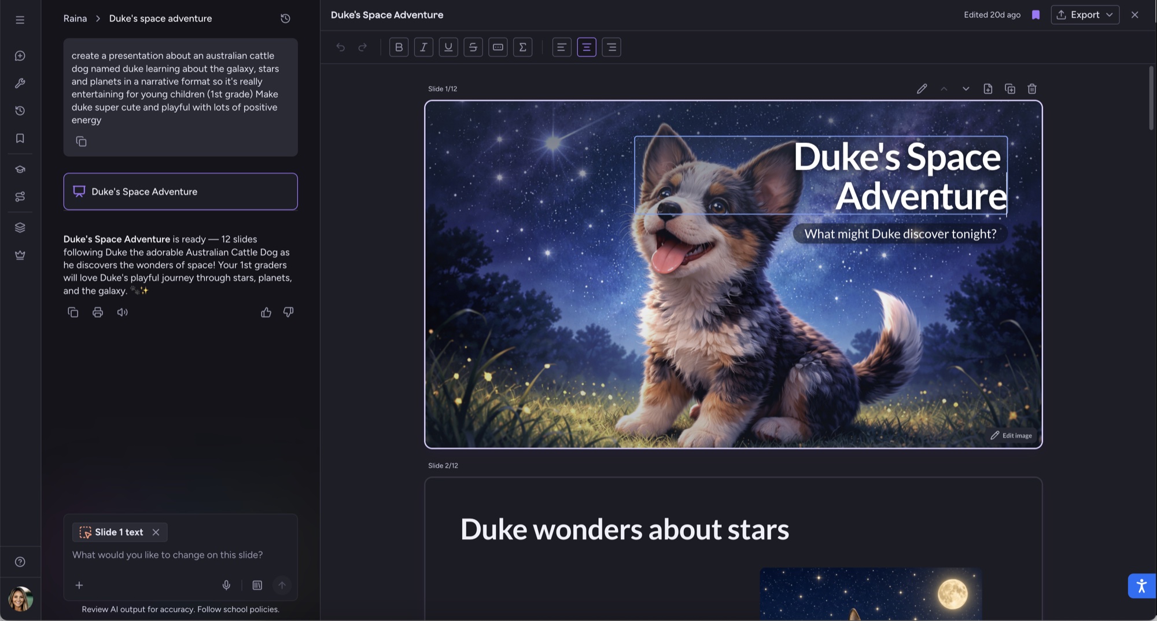Open the crown icon in sidebar

[x=20, y=255]
